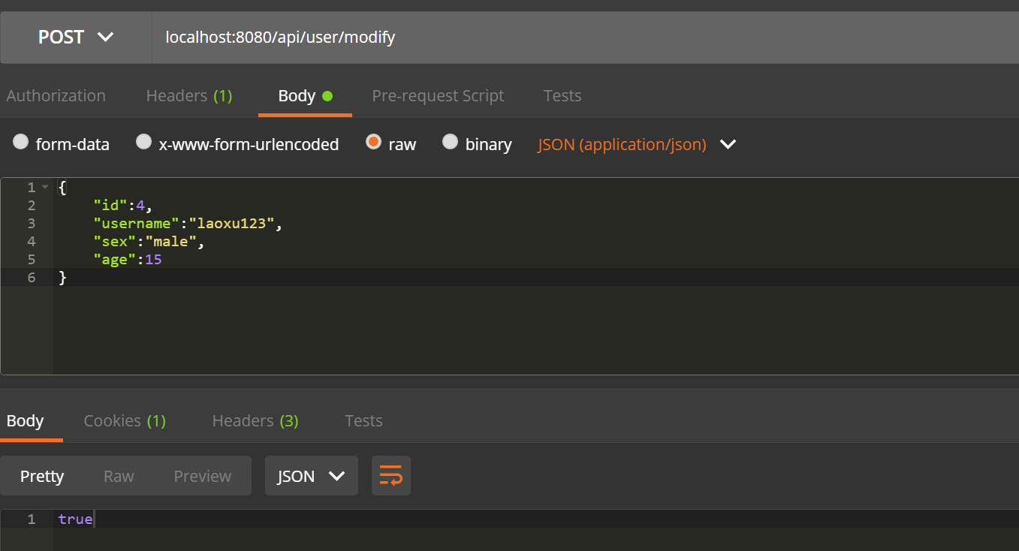Open the request Headers (1) tab
Viewport: 1019px width, 551px height.
coord(189,96)
